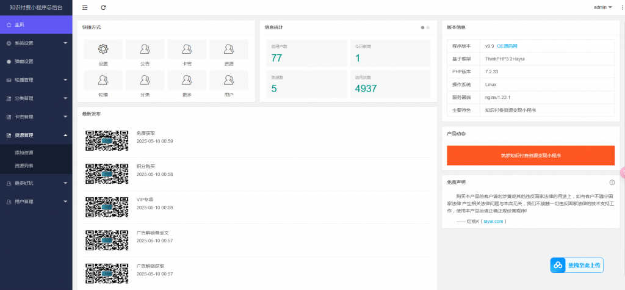The image size is (625, 290).
Task: Click the orange 筑梦知识付费资源变现小程序 banner
Action: tap(530, 155)
